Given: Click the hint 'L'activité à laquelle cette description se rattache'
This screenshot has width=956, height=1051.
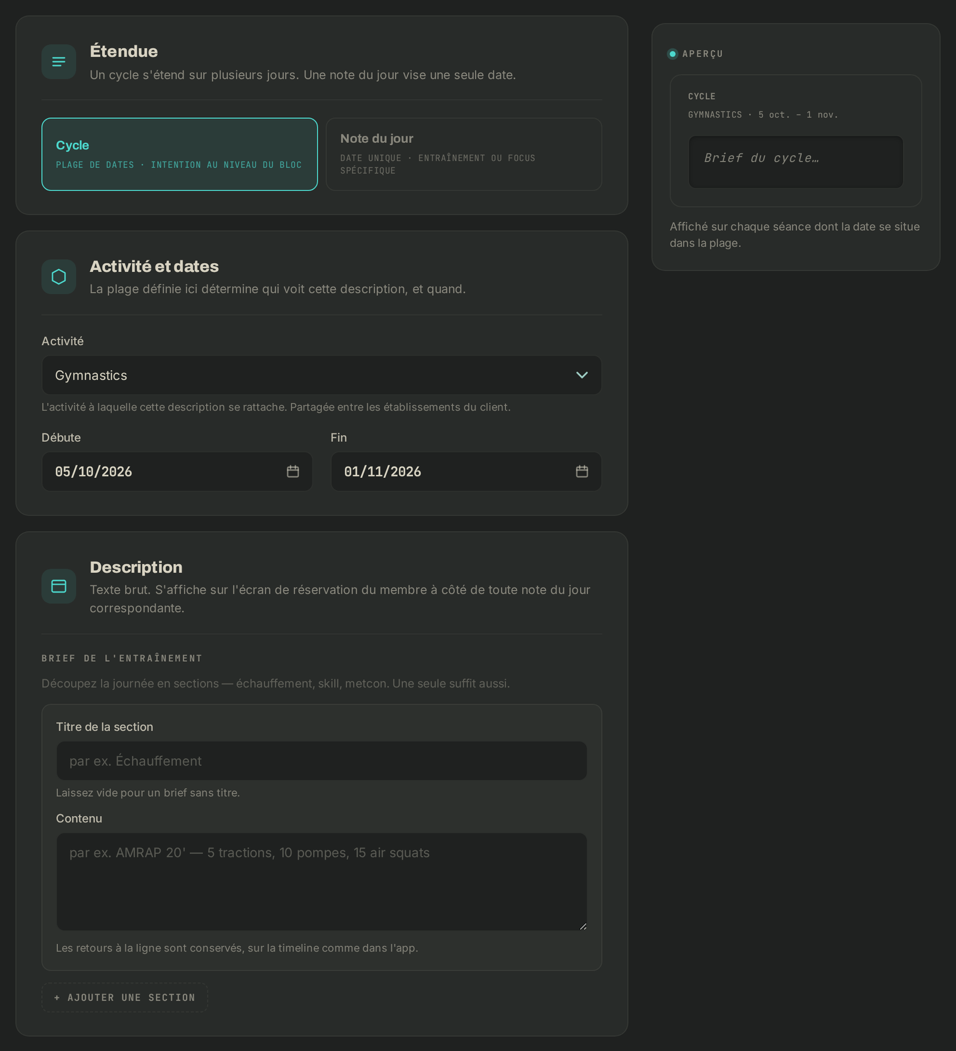Looking at the screenshot, I should (x=164, y=407).
